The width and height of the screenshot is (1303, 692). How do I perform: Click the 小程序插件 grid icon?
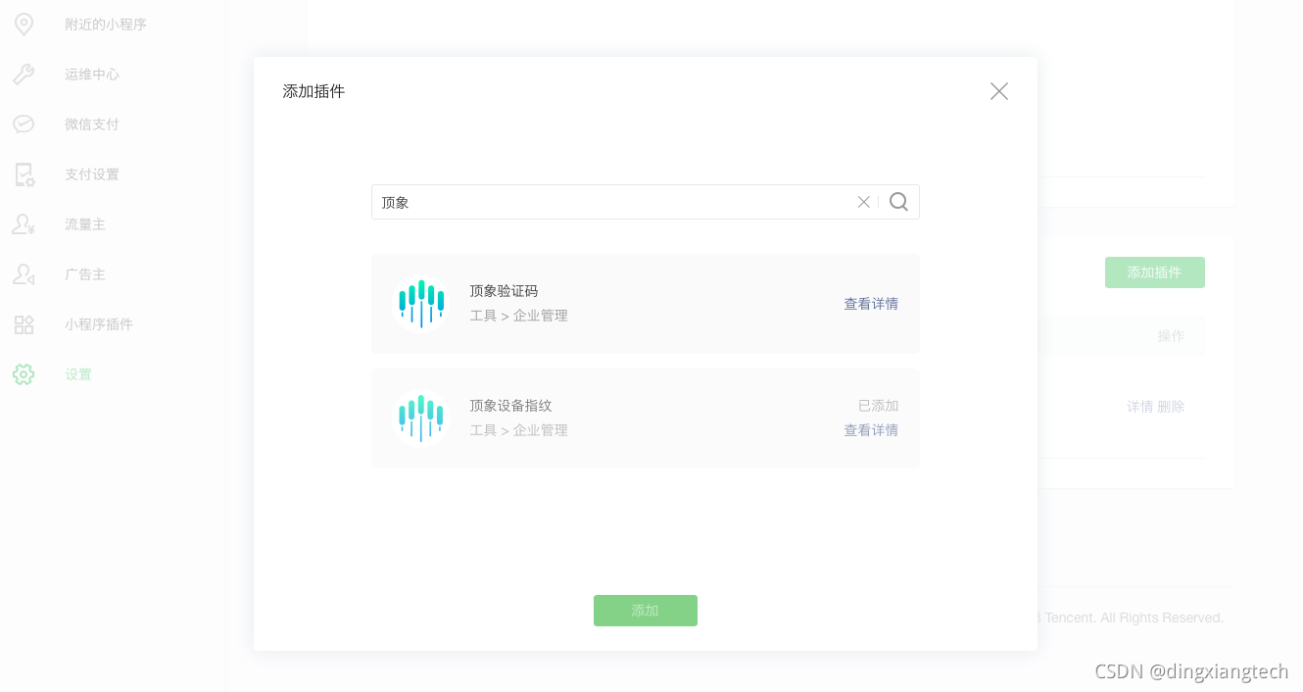pyautogui.click(x=24, y=324)
